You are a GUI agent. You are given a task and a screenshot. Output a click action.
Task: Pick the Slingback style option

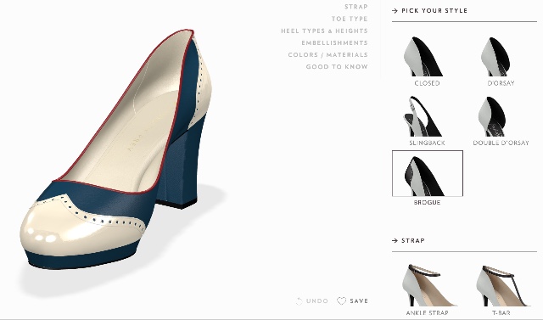423,116
